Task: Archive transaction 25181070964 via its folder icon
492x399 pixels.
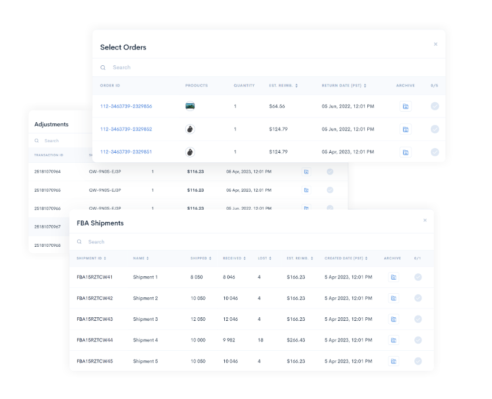Action: (x=306, y=171)
